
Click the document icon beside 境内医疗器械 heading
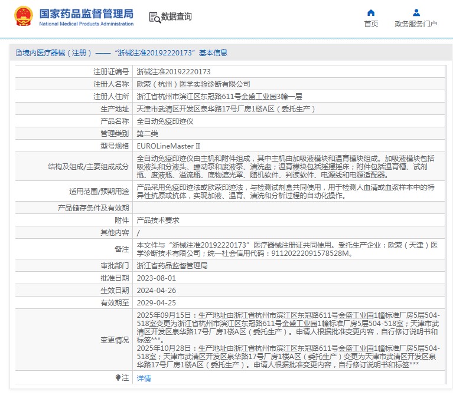[18, 53]
